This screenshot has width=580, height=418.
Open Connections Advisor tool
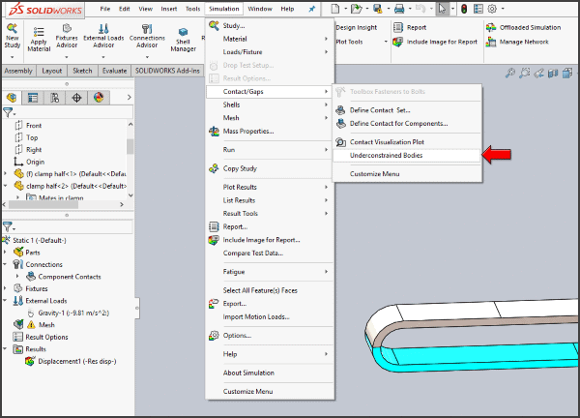click(x=147, y=36)
